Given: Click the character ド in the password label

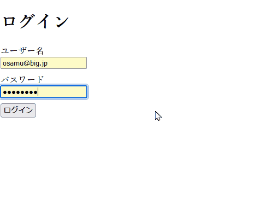Looking at the screenshot, I should [x=40, y=80].
